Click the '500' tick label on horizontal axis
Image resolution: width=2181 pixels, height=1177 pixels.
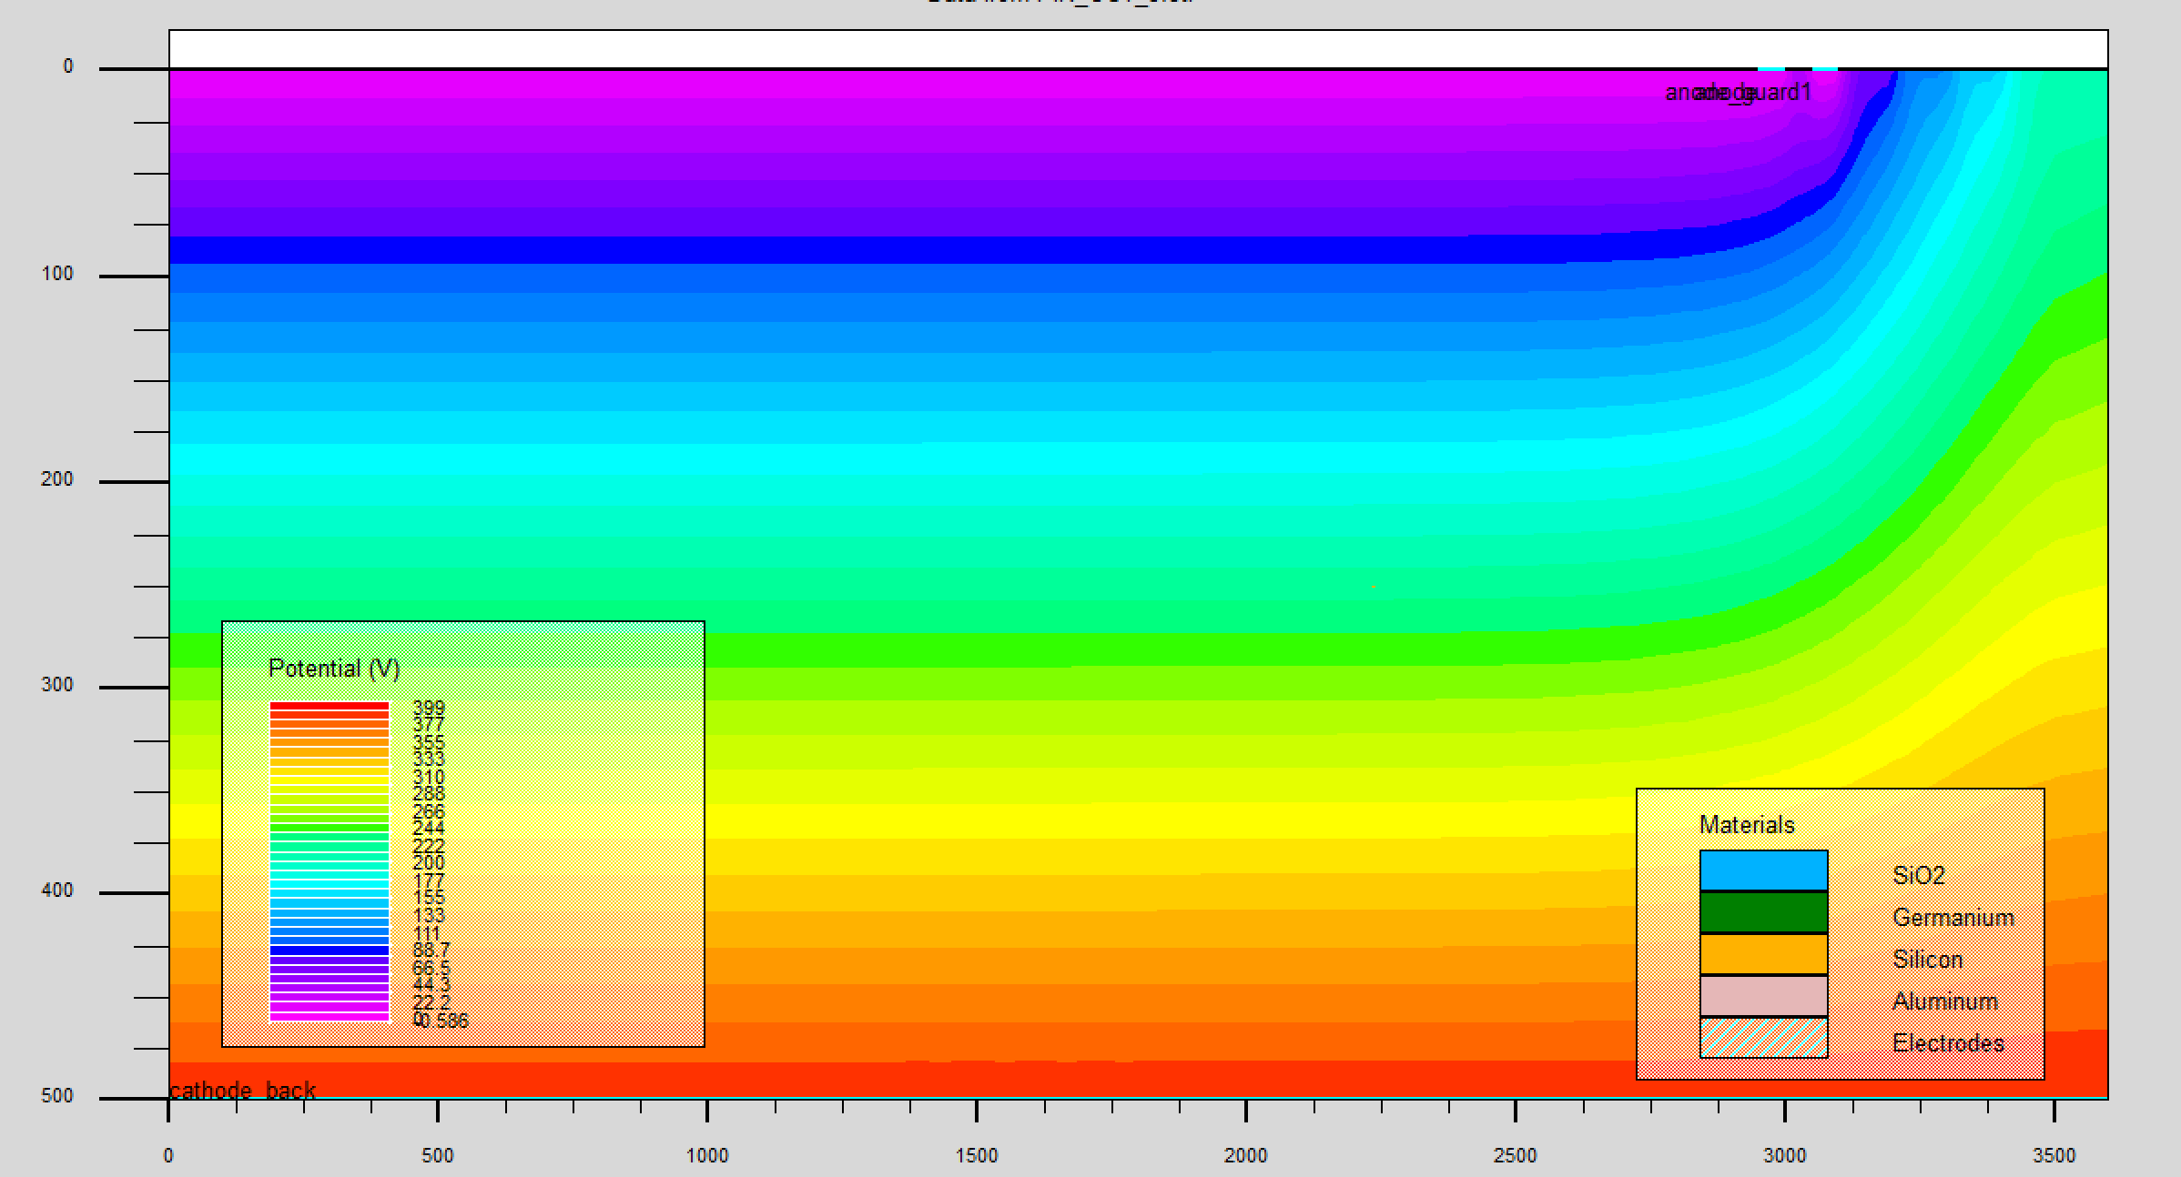pyautogui.click(x=438, y=1155)
